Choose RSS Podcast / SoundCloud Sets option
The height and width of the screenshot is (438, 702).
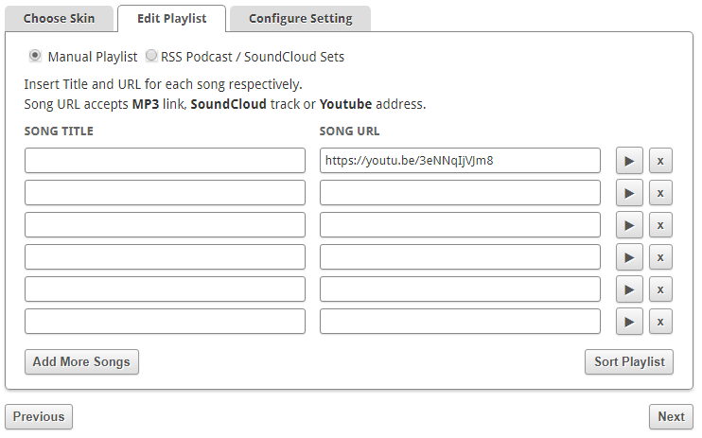tap(151, 56)
